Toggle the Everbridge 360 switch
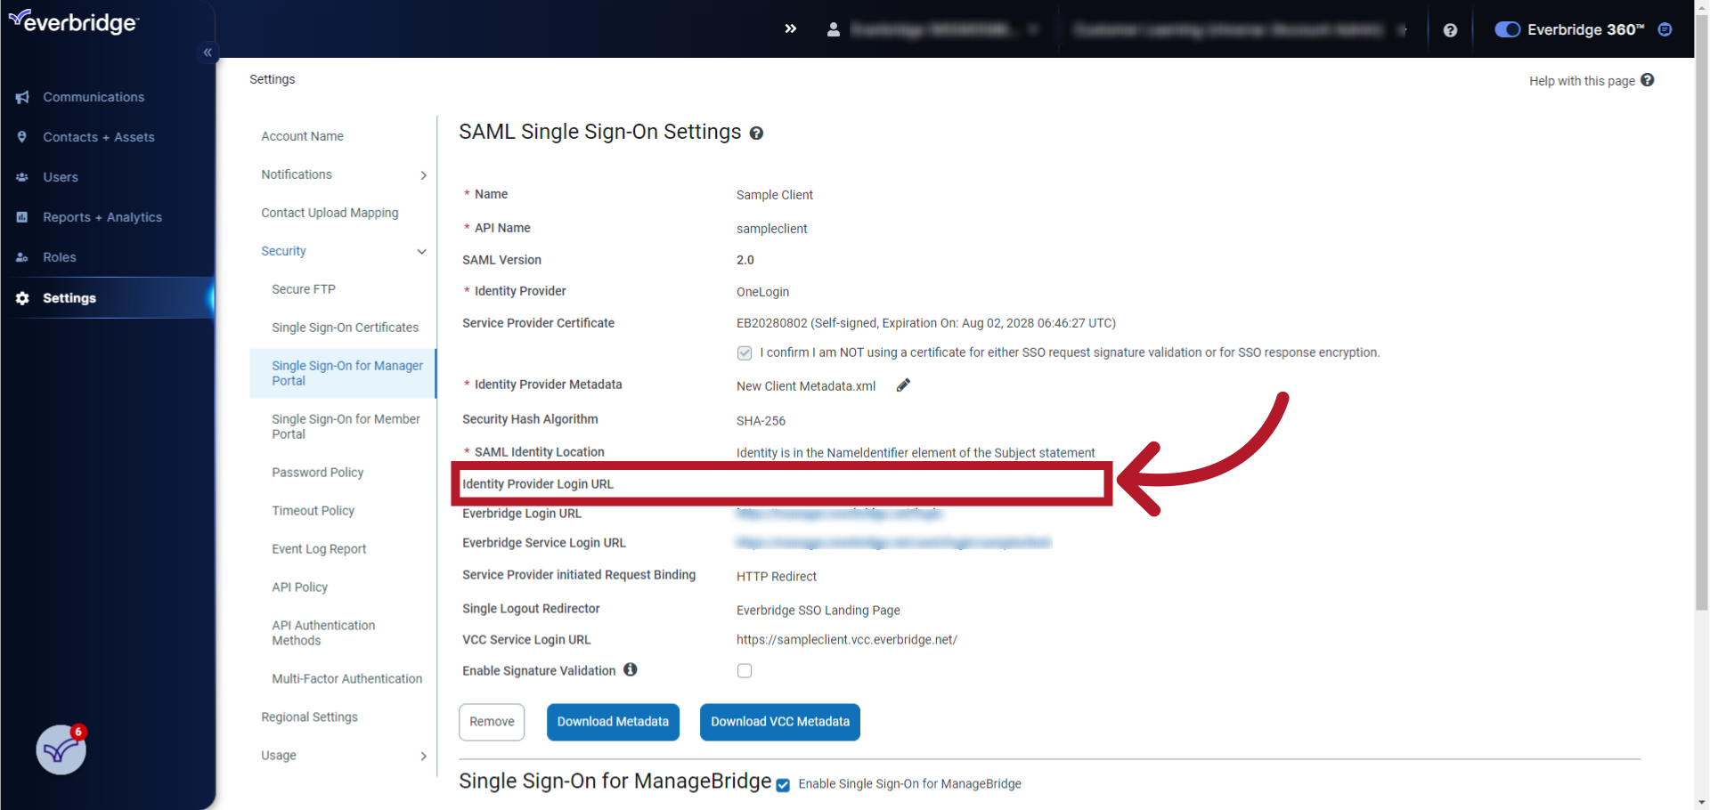The width and height of the screenshot is (1710, 810). coord(1507,29)
